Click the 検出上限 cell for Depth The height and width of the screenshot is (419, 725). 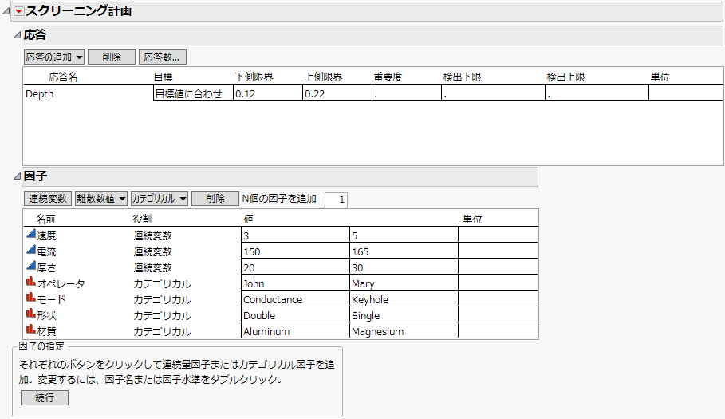(597, 93)
